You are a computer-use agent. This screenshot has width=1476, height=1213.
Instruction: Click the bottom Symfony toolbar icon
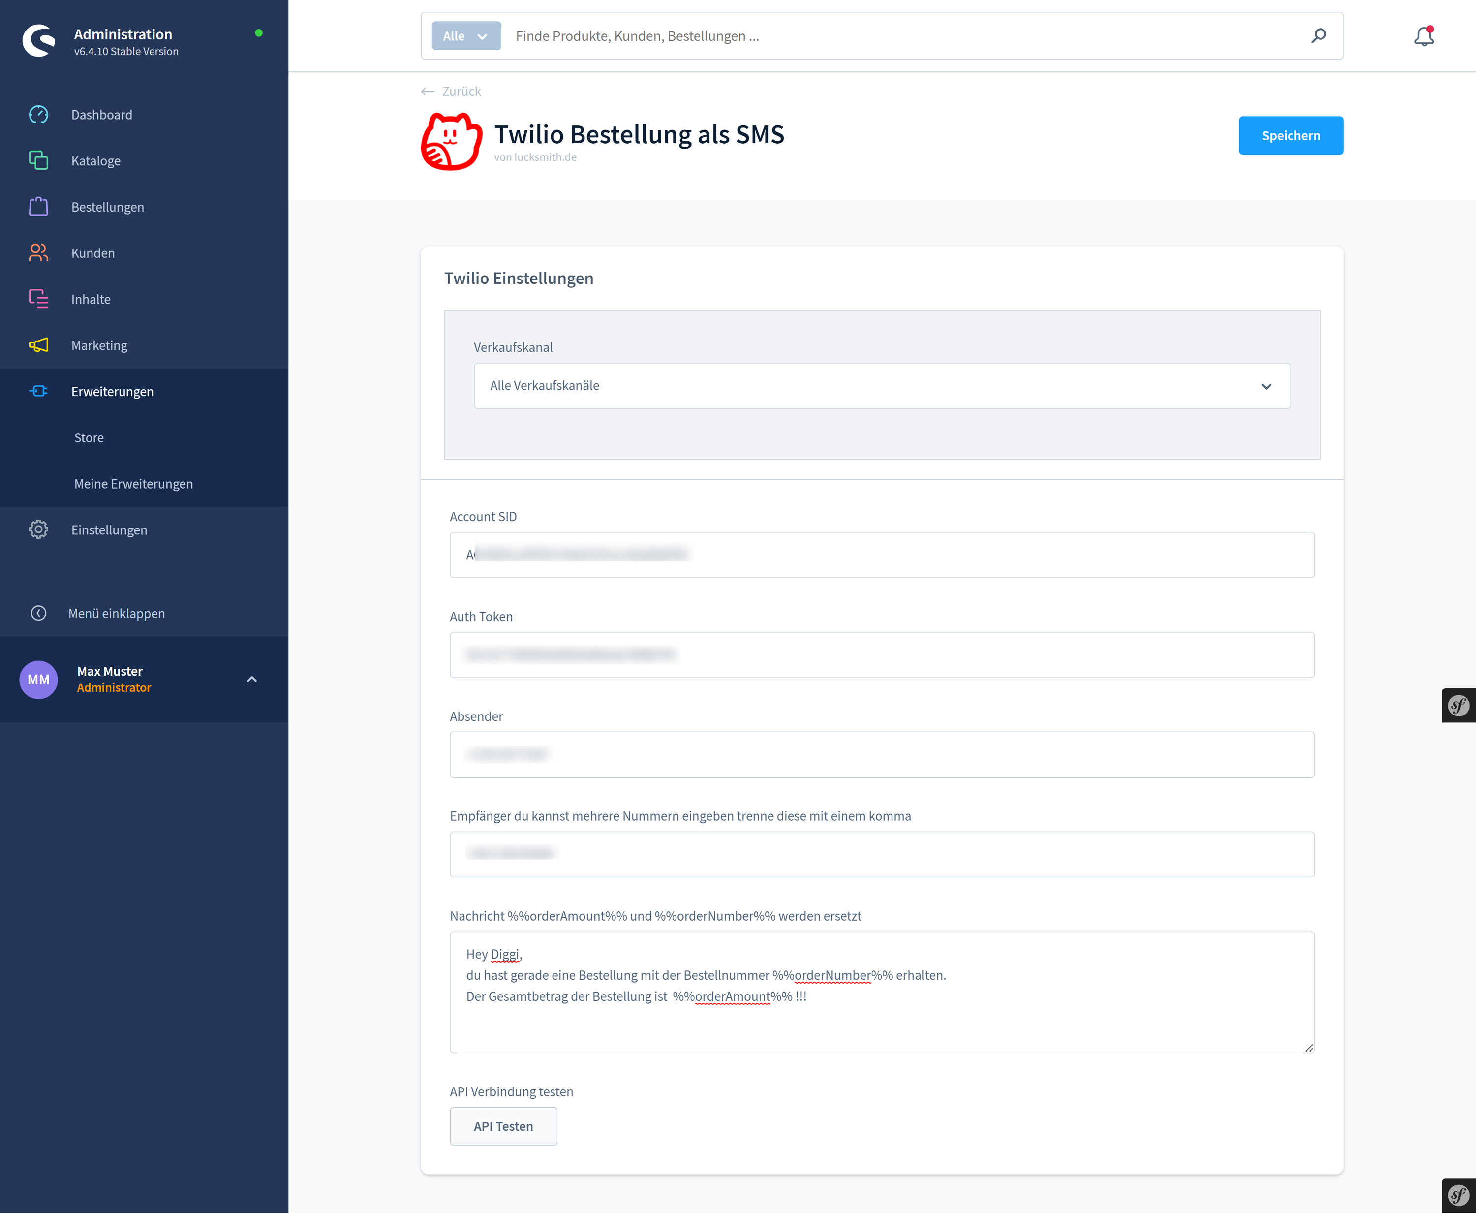pyautogui.click(x=1459, y=1196)
